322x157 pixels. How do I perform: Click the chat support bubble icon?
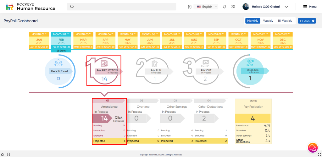tap(312, 147)
